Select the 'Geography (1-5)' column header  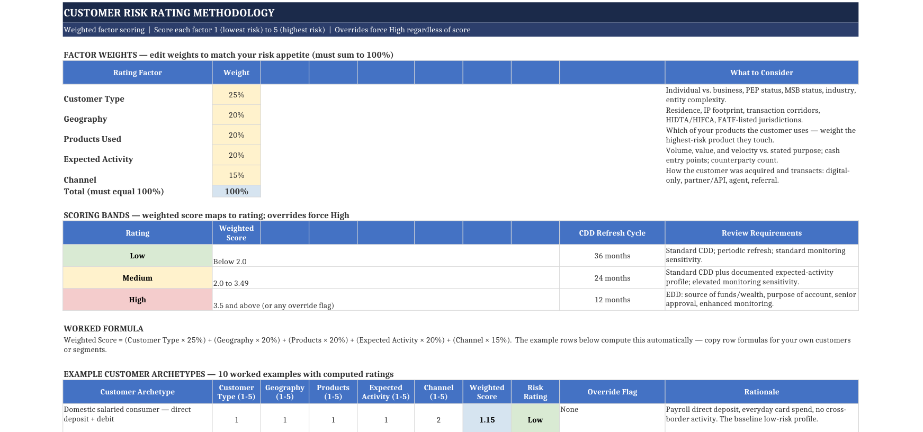tap(285, 392)
